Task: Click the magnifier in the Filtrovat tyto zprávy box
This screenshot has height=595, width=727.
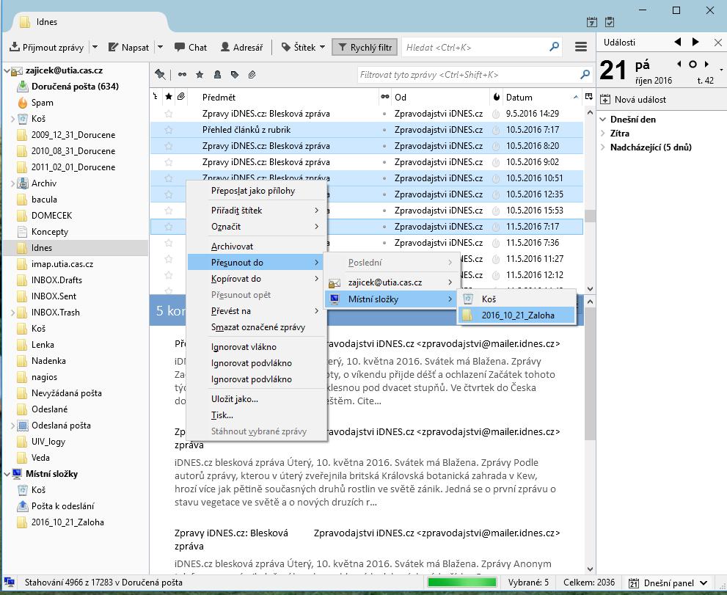Action: [585, 74]
